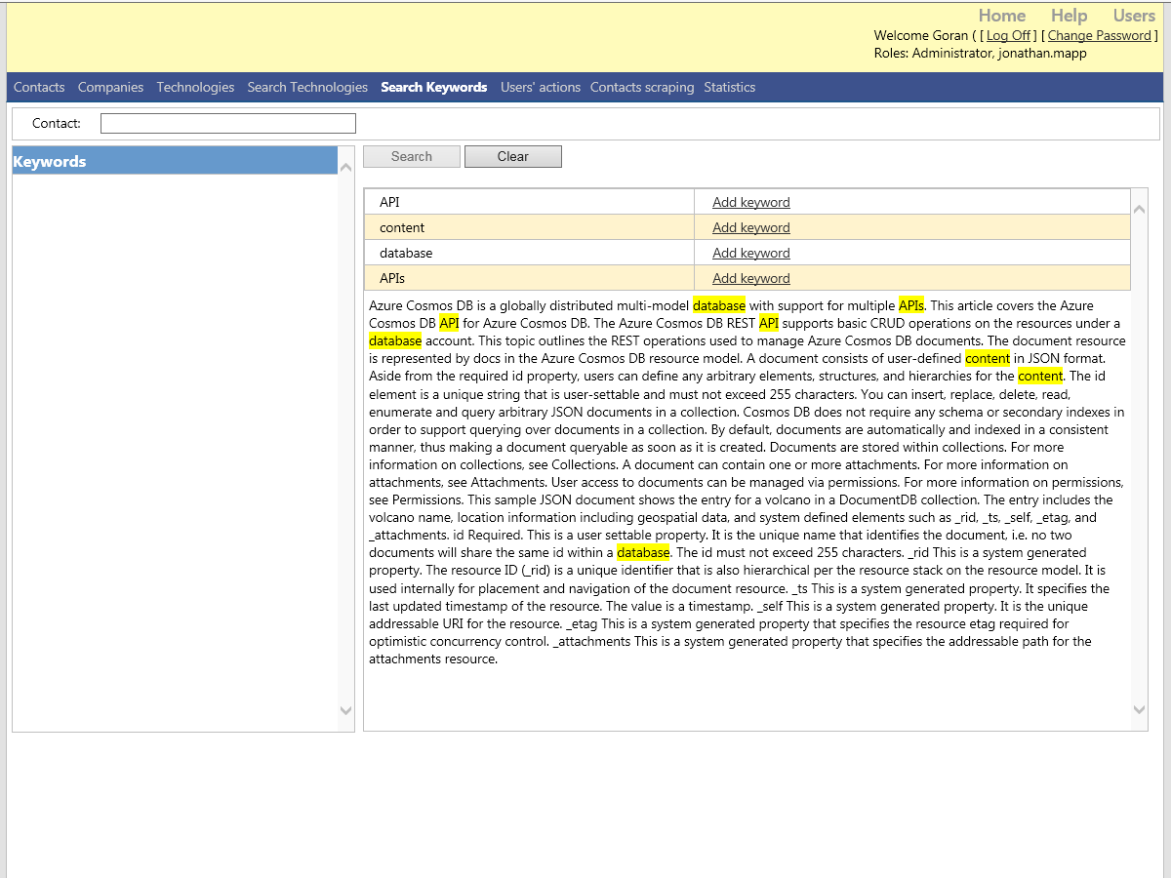
Task: Go to the Users page
Action: tap(1134, 16)
